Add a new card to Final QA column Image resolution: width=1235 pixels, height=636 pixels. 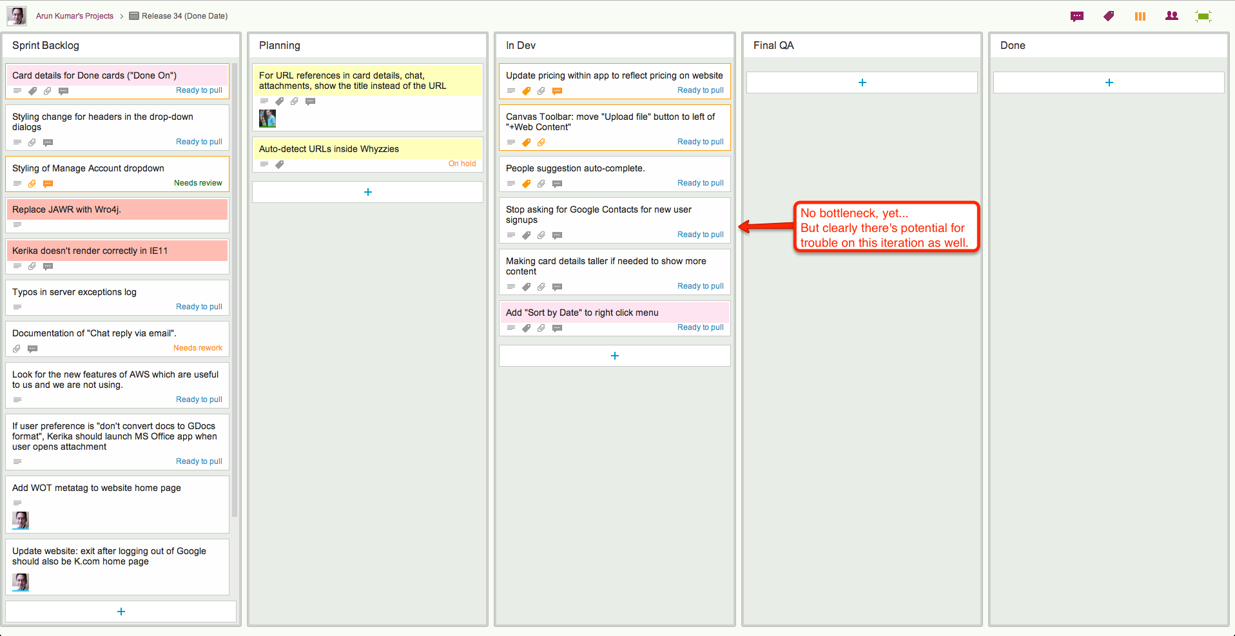point(862,82)
